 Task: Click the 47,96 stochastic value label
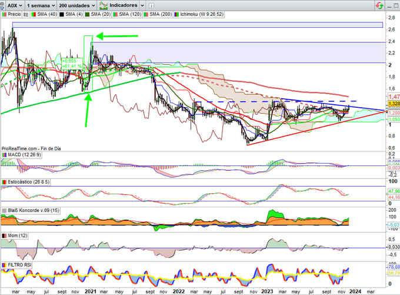point(394,191)
